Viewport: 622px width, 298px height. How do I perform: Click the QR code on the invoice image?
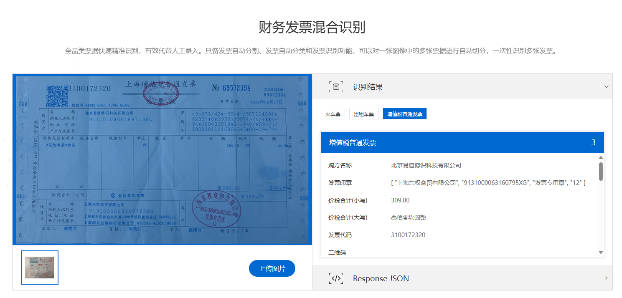click(x=56, y=96)
